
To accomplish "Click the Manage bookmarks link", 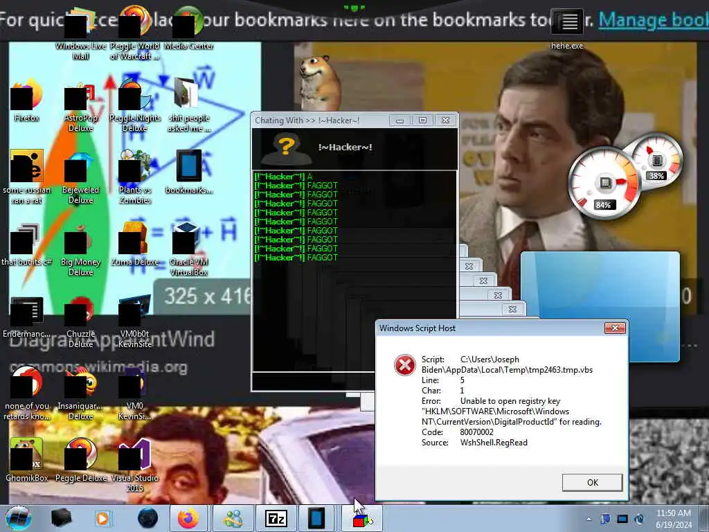I will [654, 20].
